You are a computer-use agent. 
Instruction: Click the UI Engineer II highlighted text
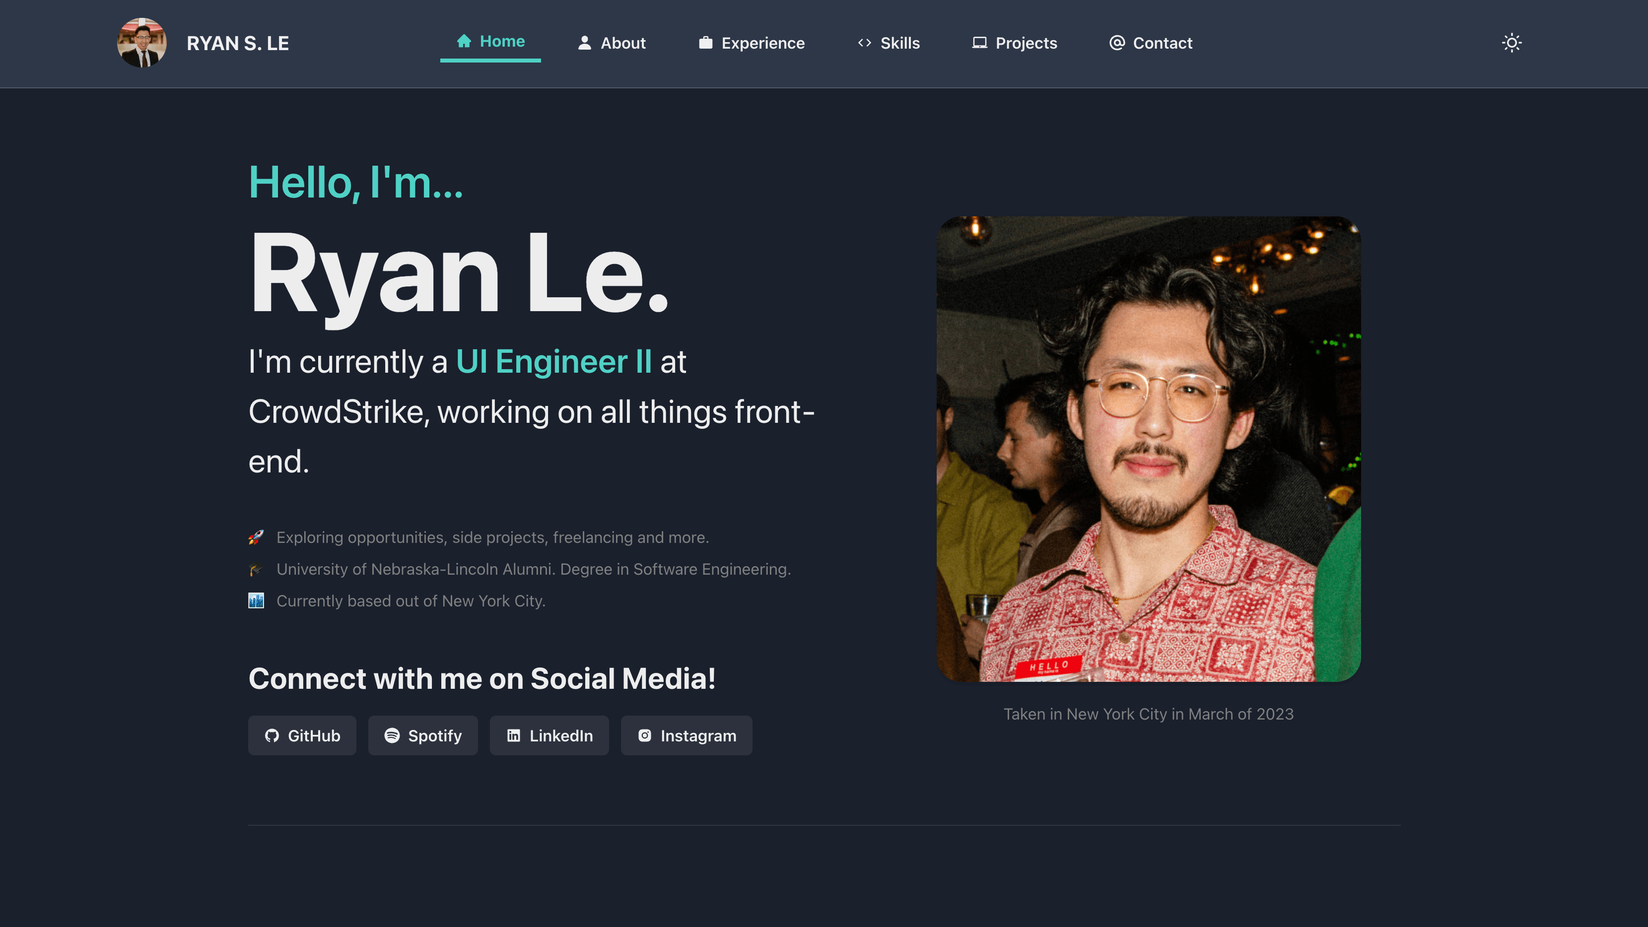click(554, 362)
